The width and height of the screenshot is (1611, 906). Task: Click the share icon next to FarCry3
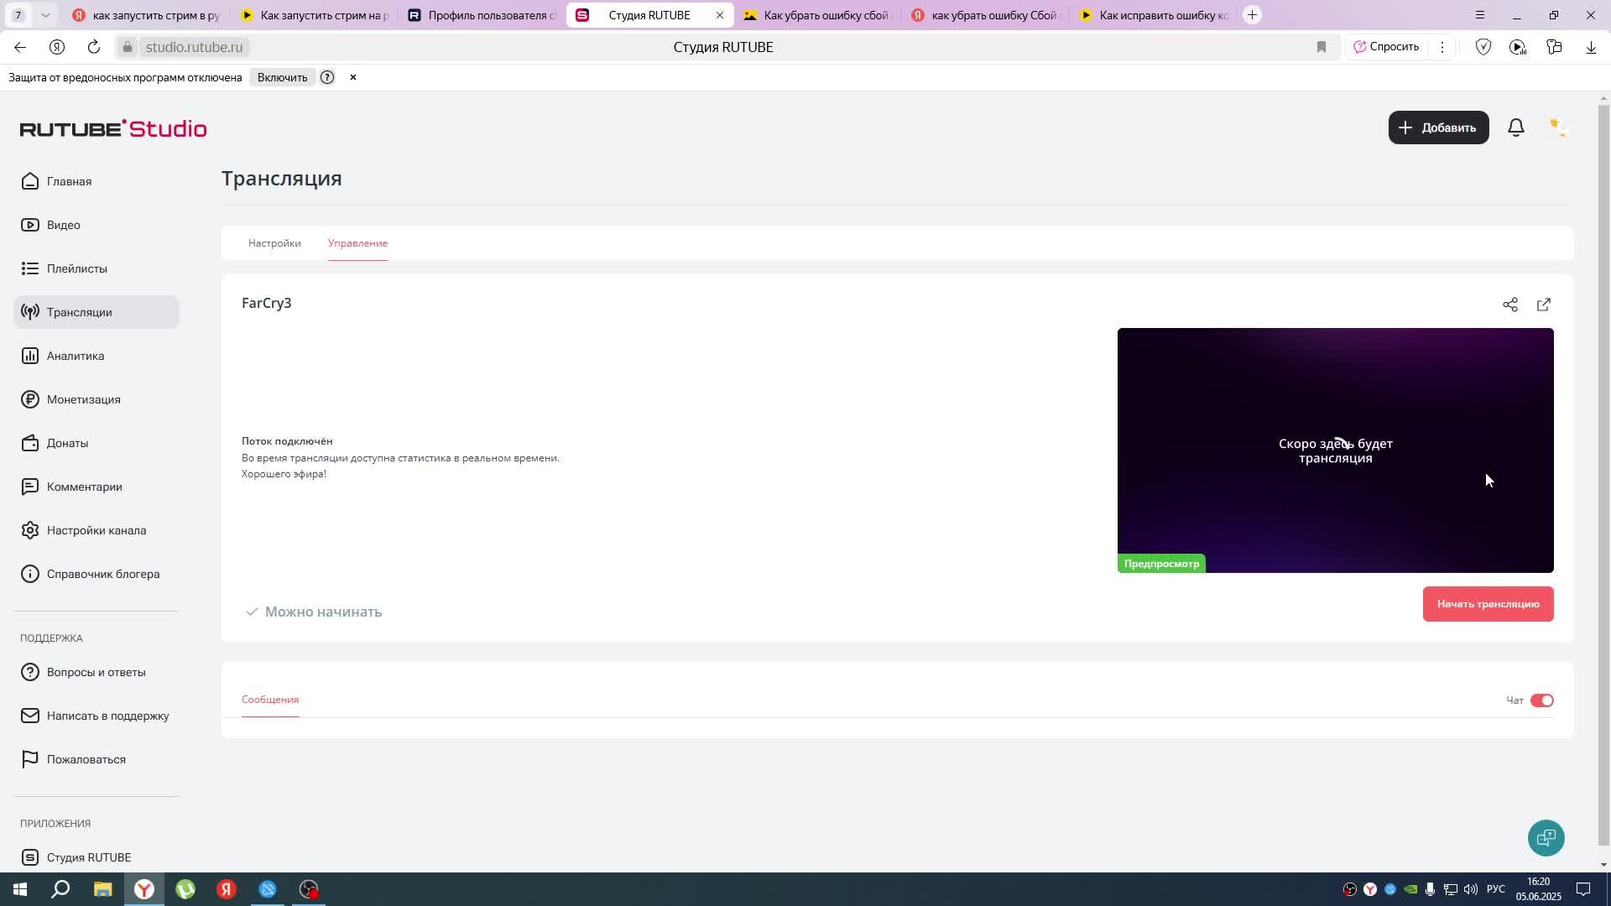tap(1509, 305)
